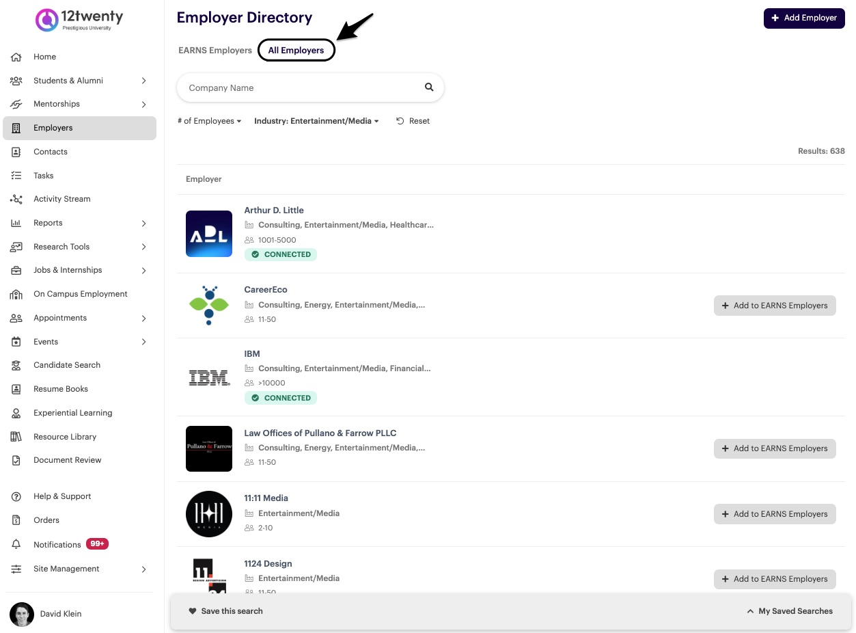Add 11:11 Media to EARNS Employers
The image size is (856, 633).
775,514
